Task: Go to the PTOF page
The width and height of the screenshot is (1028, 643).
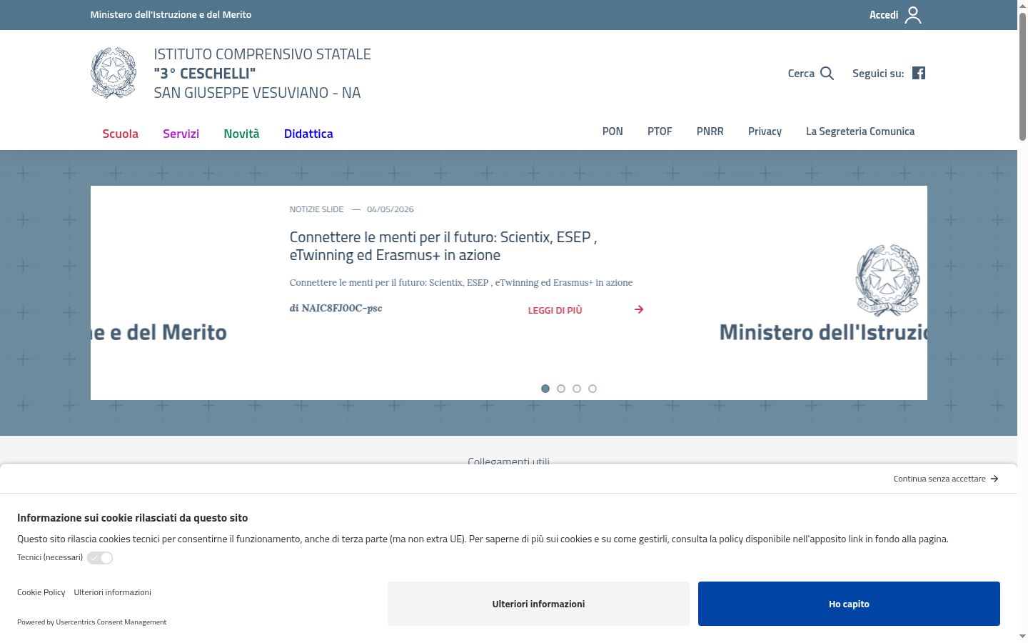Action: pyautogui.click(x=660, y=131)
